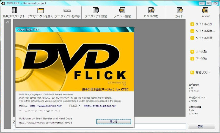
Task: Add a title with タイトル追加 button
Action: (x=202, y=24)
